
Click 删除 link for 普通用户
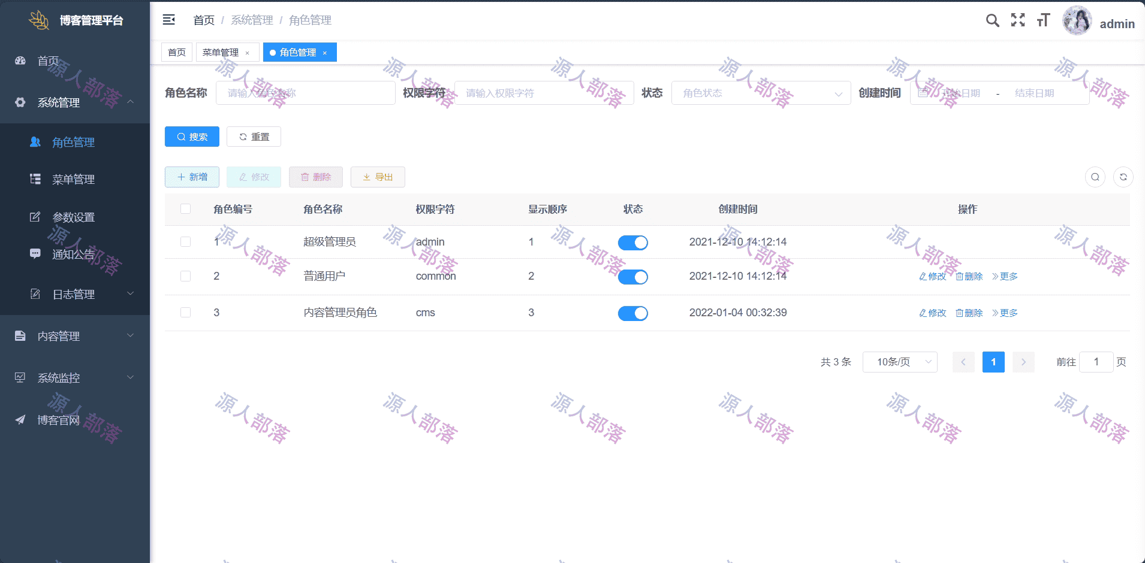coord(969,276)
